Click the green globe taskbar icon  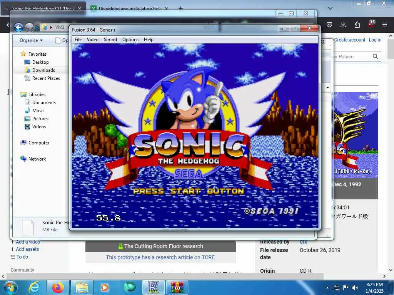click(129, 287)
